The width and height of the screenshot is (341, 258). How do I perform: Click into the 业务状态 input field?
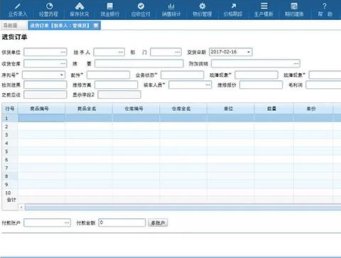click(183, 75)
